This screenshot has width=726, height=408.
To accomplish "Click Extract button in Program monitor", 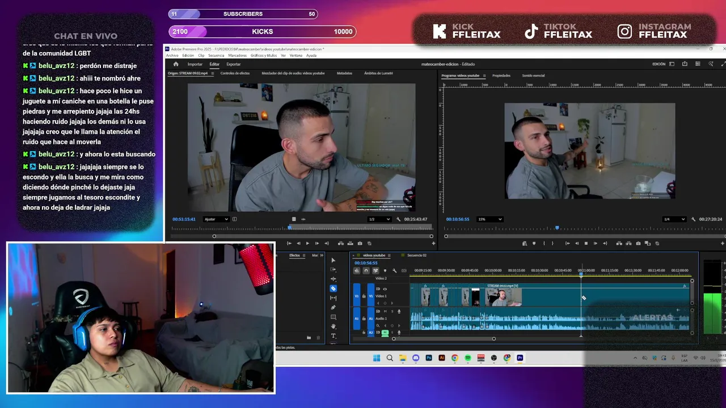I will click(628, 244).
